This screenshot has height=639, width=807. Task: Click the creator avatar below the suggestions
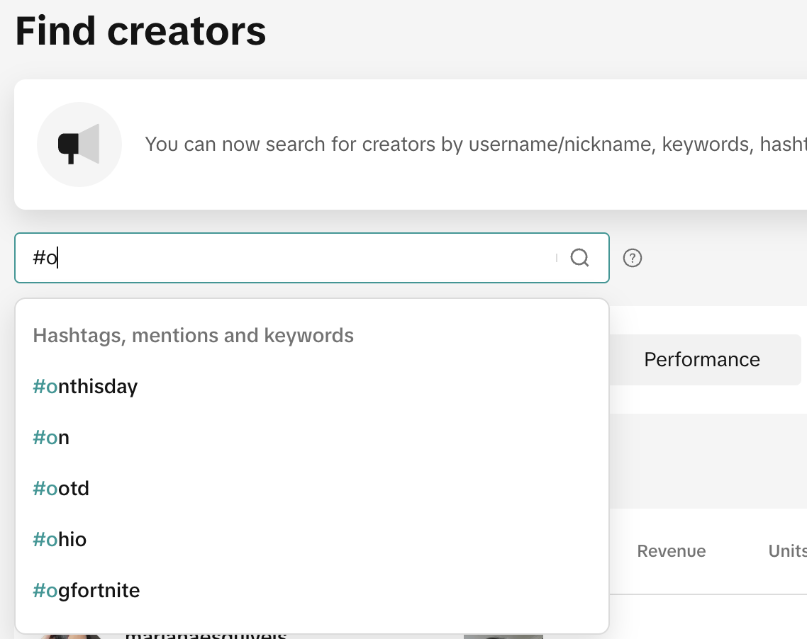tap(71, 635)
